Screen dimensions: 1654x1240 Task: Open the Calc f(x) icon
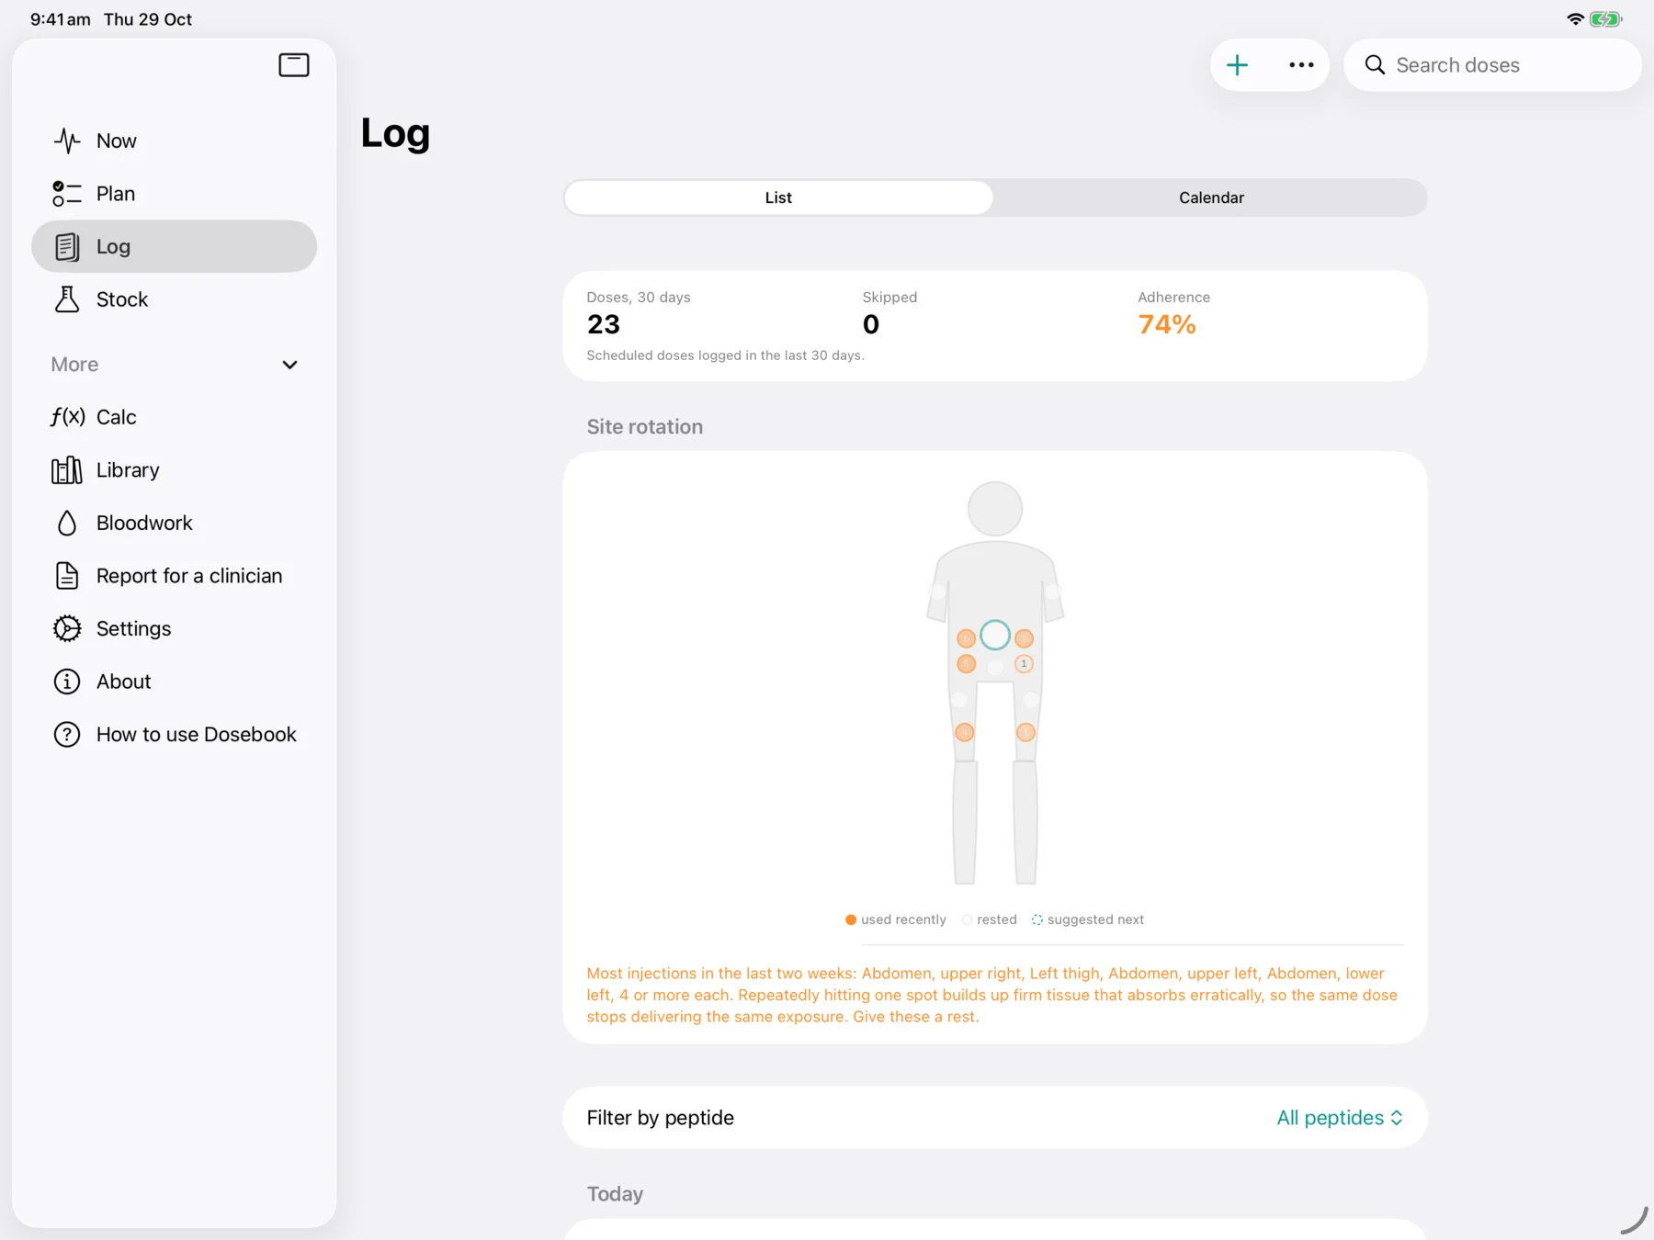[68, 417]
